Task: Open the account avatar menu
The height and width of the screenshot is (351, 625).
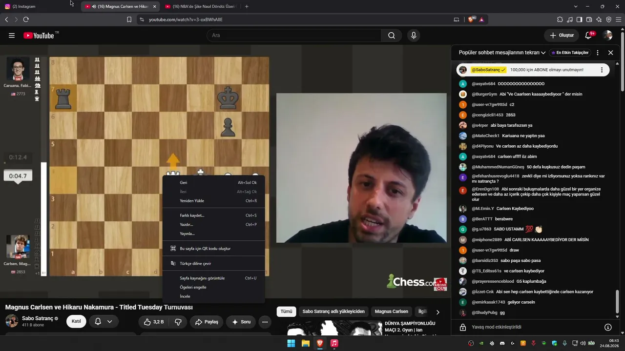Action: coord(607,36)
